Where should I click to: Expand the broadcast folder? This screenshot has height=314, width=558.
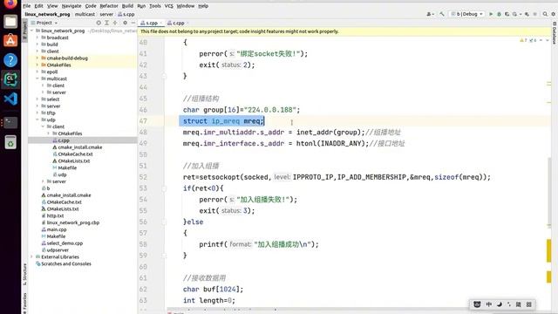click(x=37, y=38)
